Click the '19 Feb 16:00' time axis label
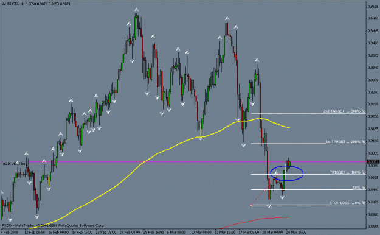380x235 pixels. [82, 233]
